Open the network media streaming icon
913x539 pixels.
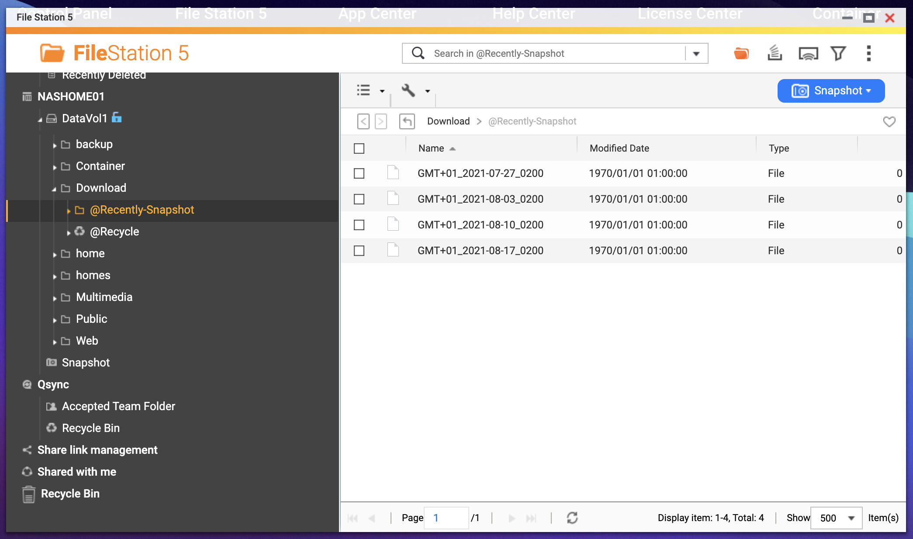click(808, 53)
